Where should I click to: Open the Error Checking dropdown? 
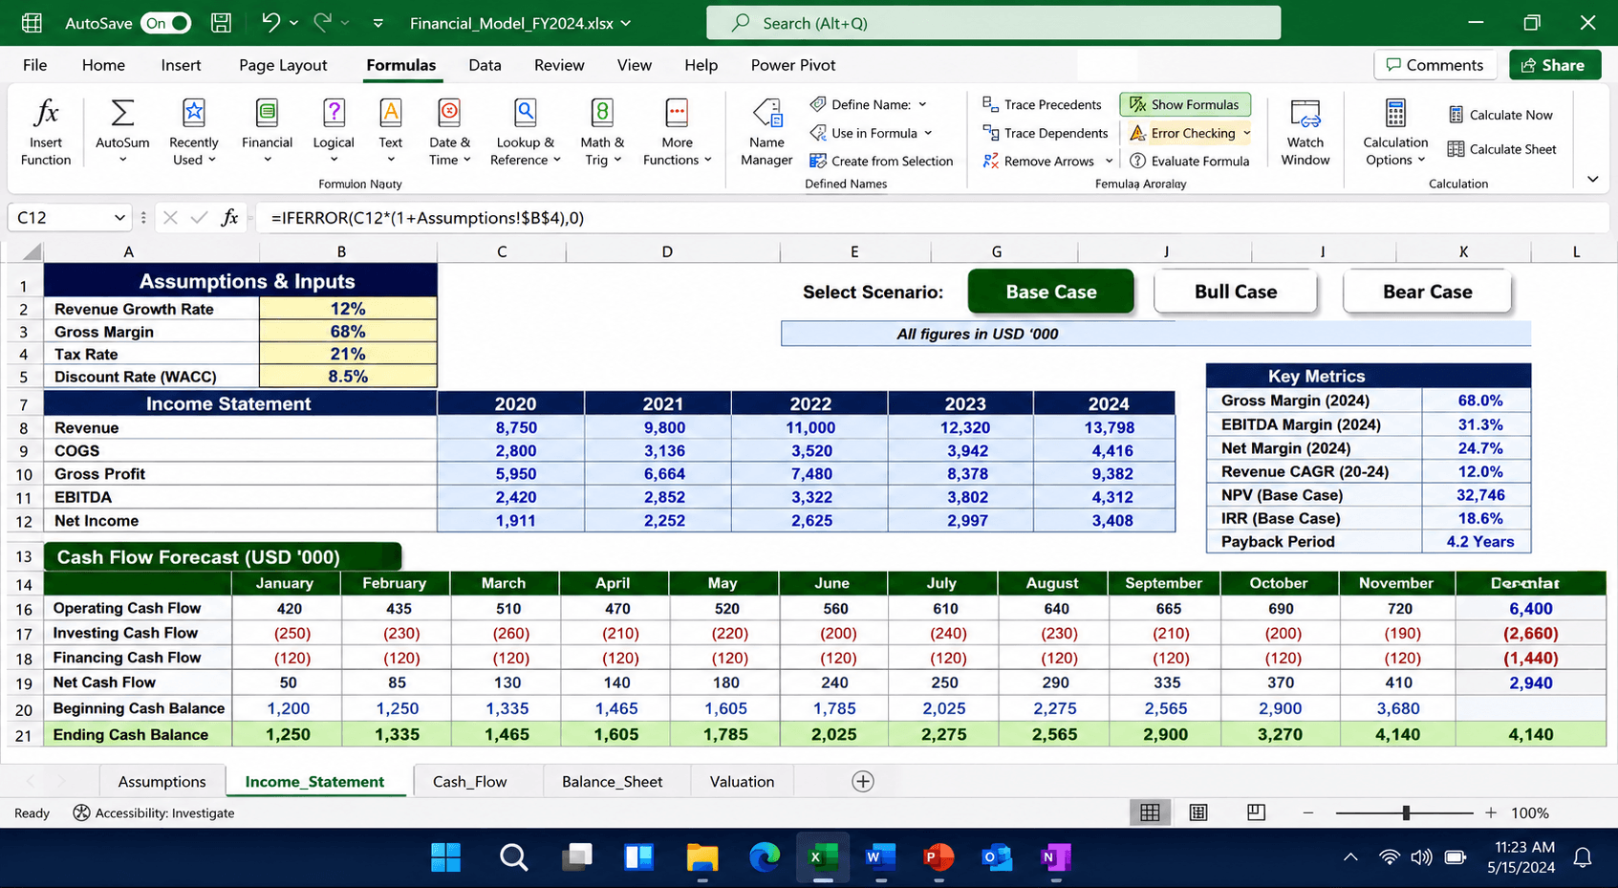[1246, 133]
